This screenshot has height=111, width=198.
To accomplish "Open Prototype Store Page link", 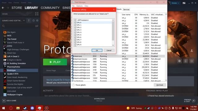I will pos(51,71).
